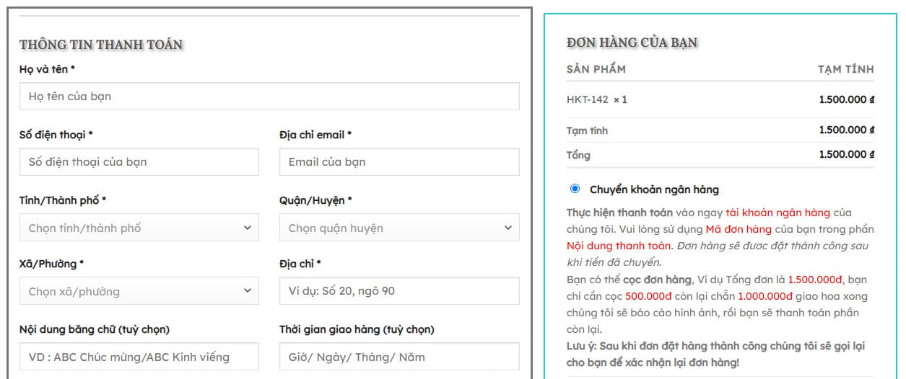Click the ĐƠN HÀNG CỦA BẠN heading
Image resolution: width=906 pixels, height=379 pixels.
[632, 43]
